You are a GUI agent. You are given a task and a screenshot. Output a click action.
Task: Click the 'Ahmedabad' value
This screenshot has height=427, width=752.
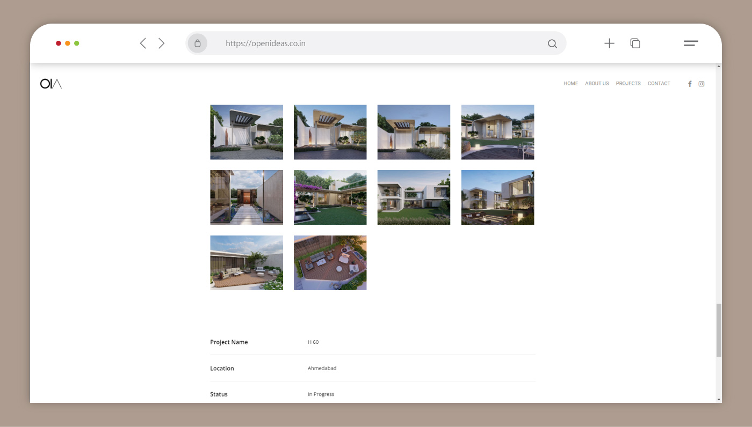(x=322, y=369)
